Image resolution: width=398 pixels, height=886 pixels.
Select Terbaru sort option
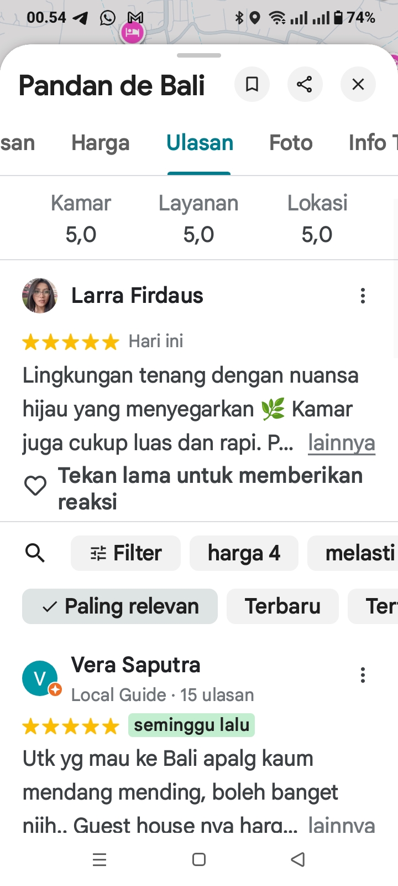coord(282,606)
